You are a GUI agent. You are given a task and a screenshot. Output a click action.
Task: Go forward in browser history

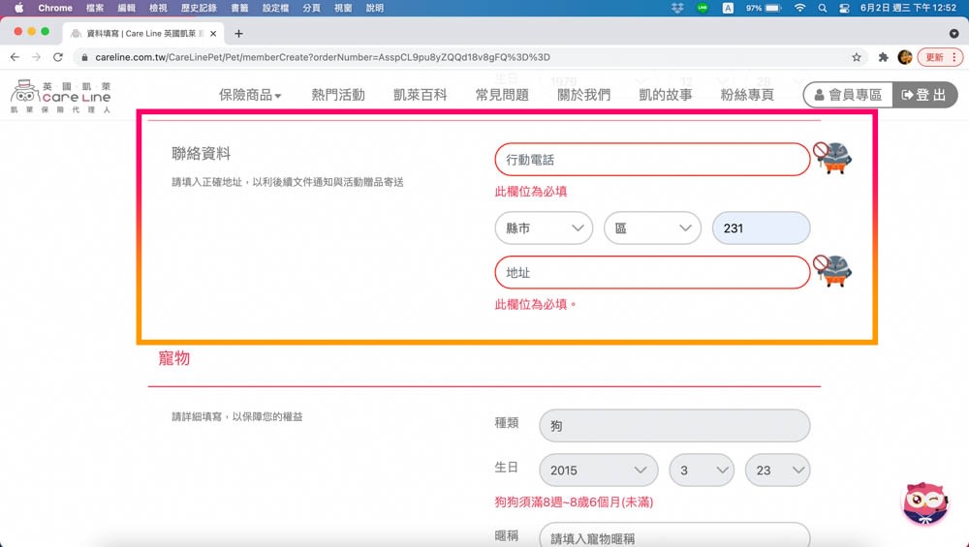tap(37, 57)
